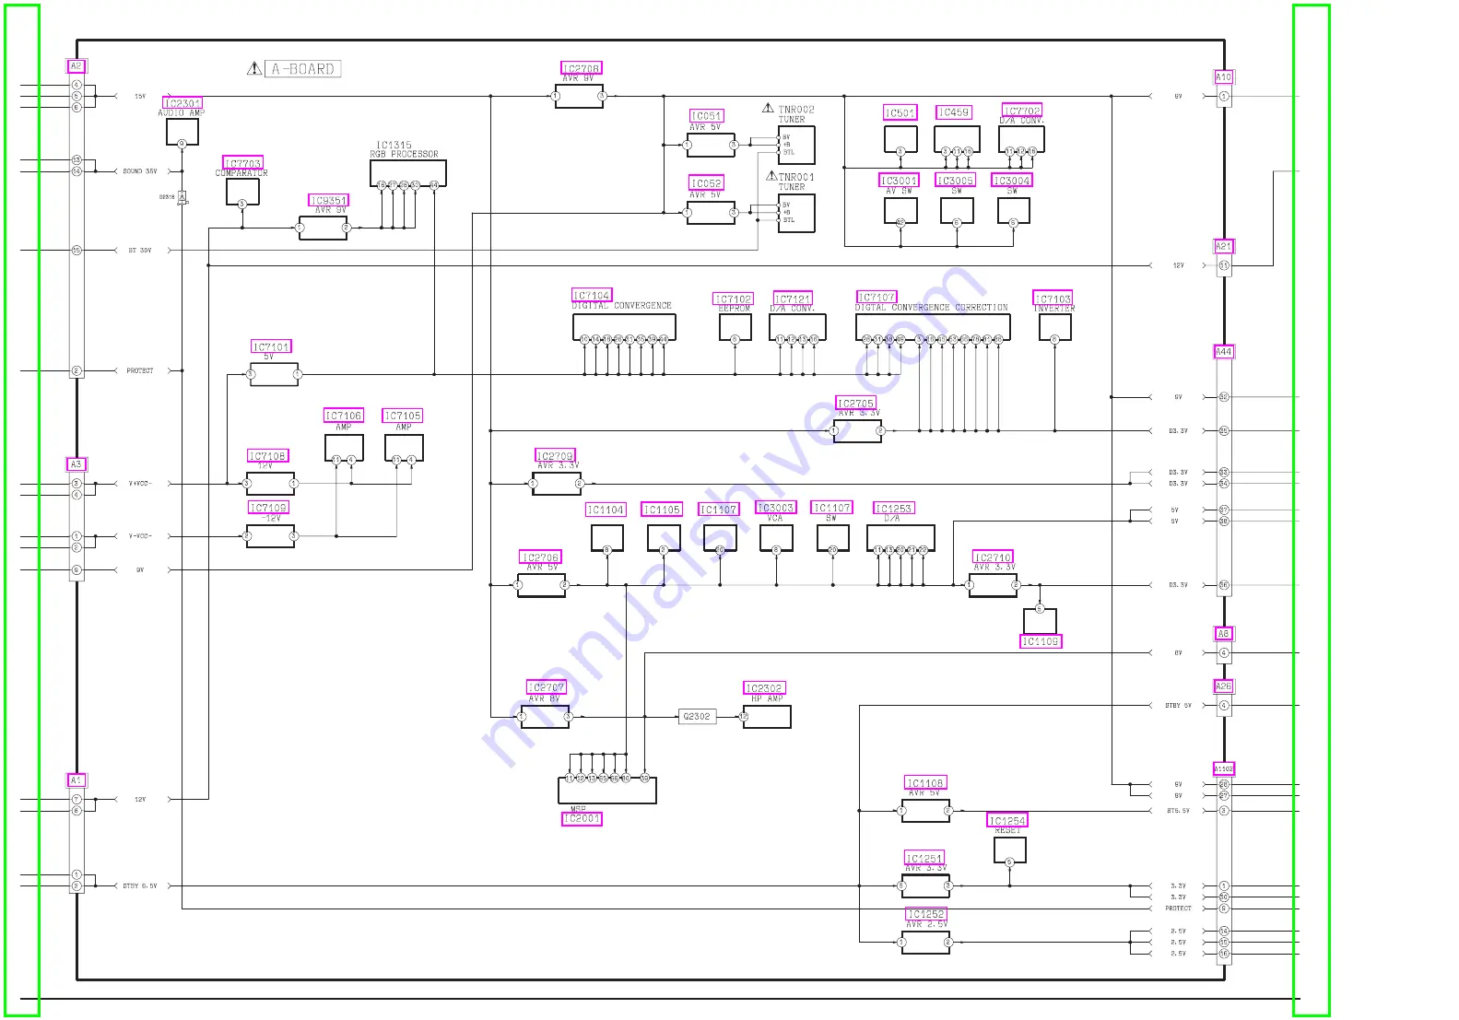Screen dimensions: 1459x1020
Task: Open the A10 connector link
Action: tap(1224, 77)
